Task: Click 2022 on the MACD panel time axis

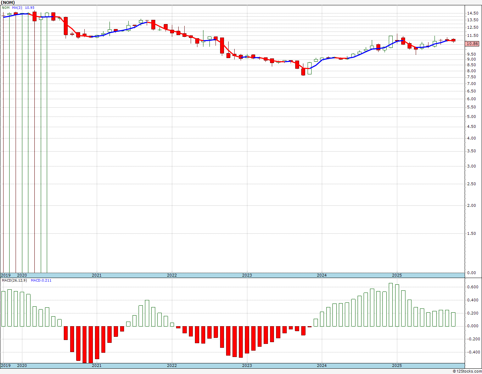Action: tap(172, 365)
